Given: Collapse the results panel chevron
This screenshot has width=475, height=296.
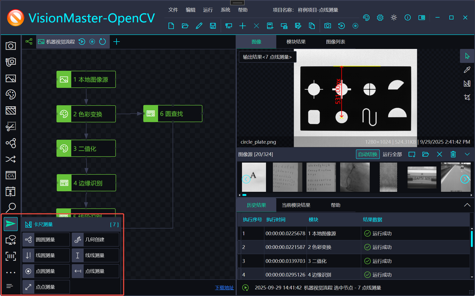Looking at the screenshot, I should tap(467, 205).
